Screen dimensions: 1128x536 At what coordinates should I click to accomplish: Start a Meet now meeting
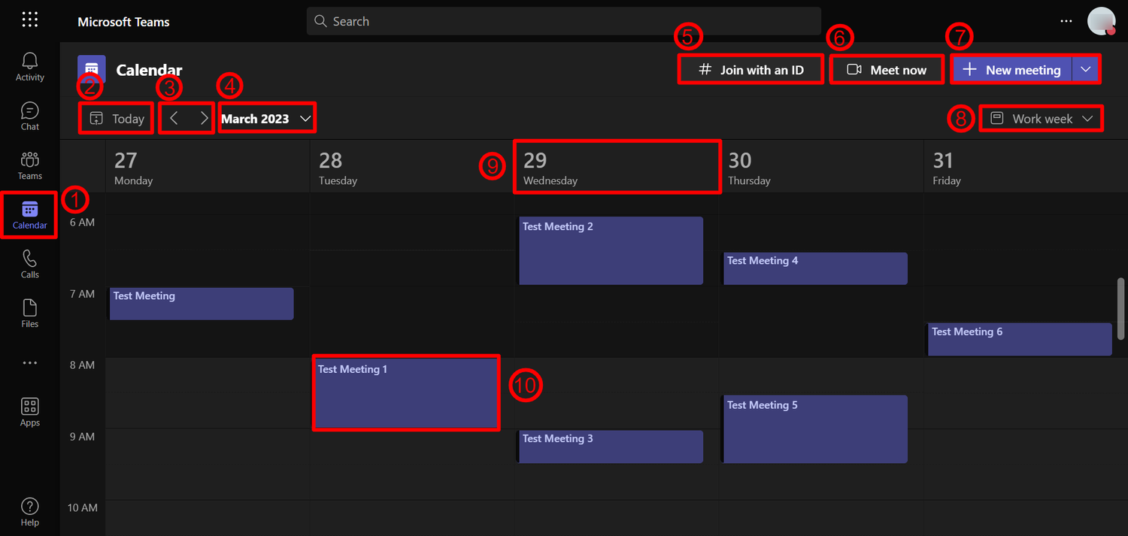887,69
